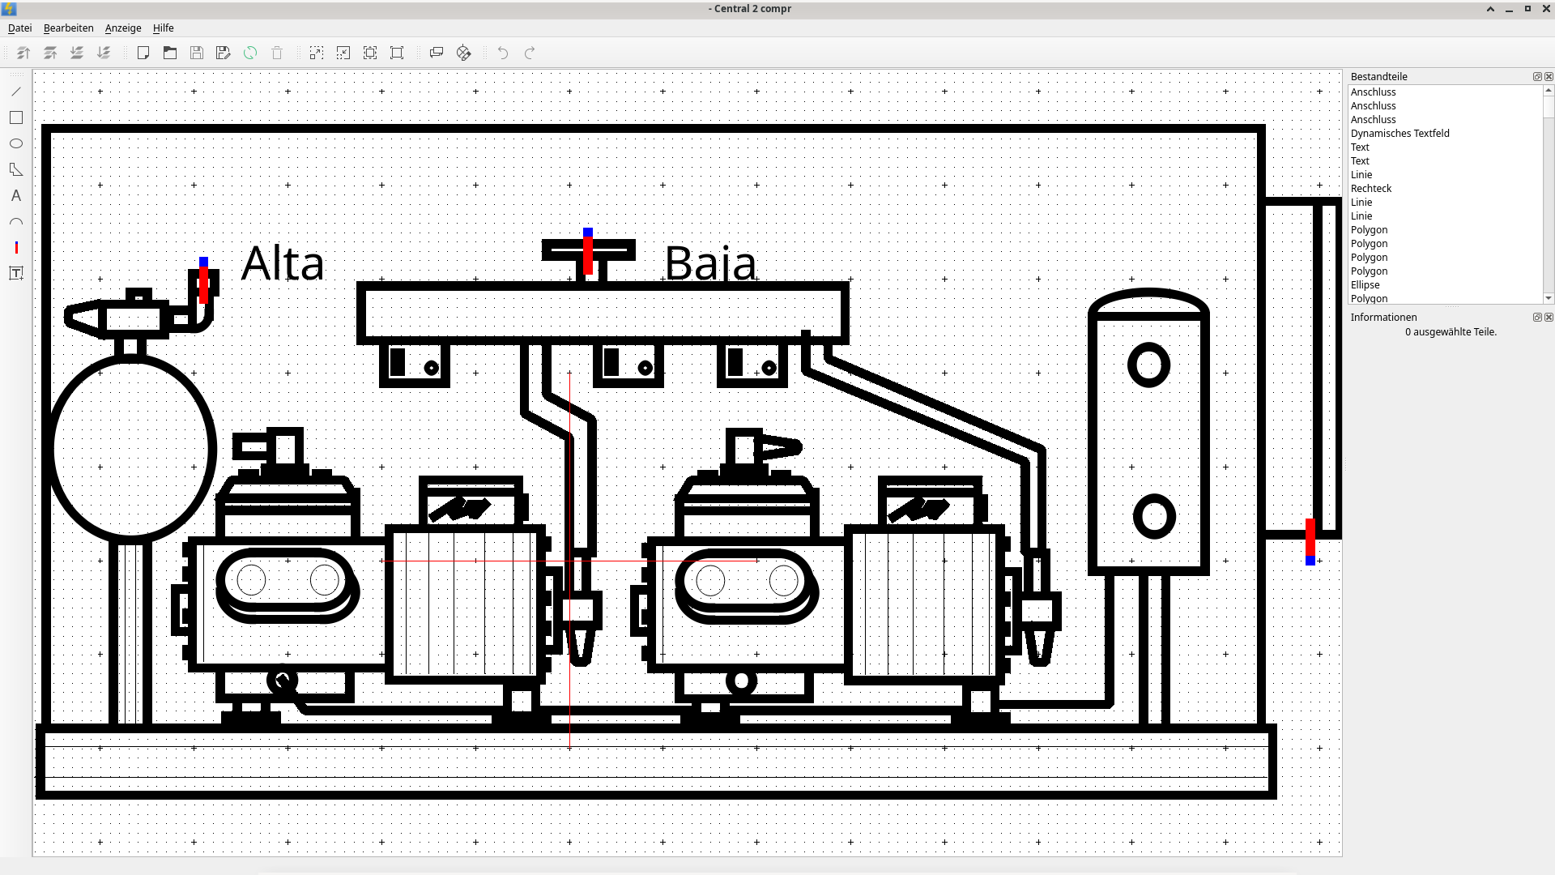1555x875 pixels.
Task: Open the Anzeige menu
Action: pyautogui.click(x=123, y=28)
